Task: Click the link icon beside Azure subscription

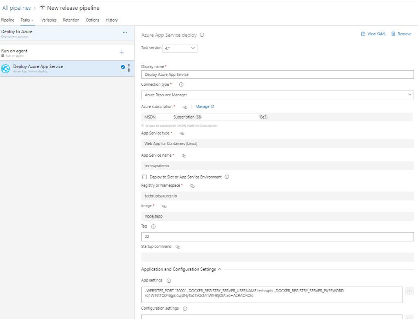Action: click(x=185, y=106)
